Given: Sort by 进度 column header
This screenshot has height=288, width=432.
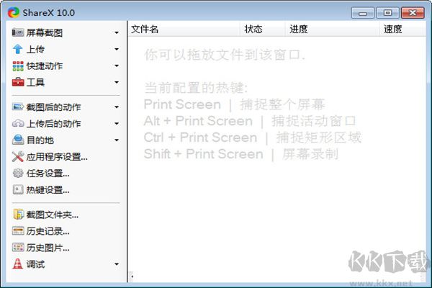Looking at the screenshot, I should [x=332, y=29].
